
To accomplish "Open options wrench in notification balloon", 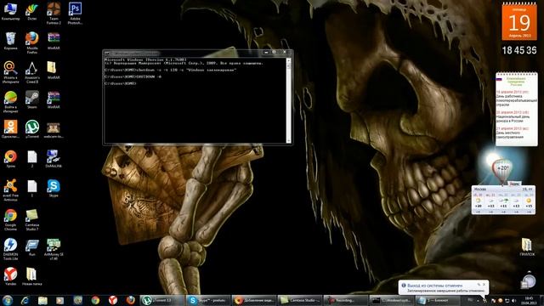I will [479, 285].
